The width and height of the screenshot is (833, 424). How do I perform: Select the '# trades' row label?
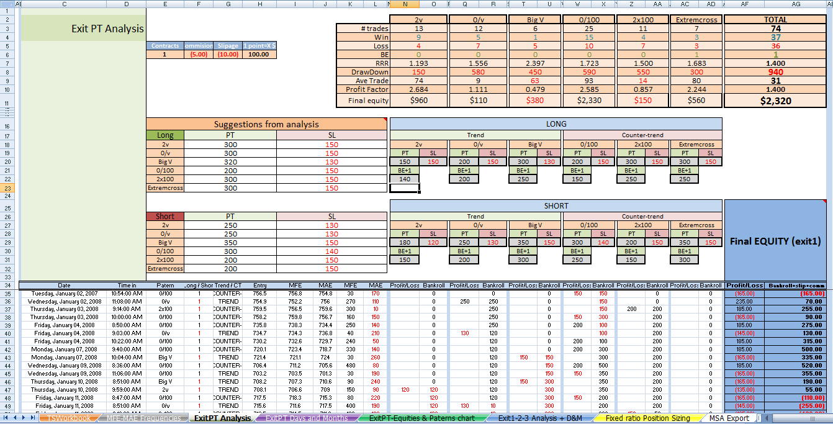click(362, 29)
